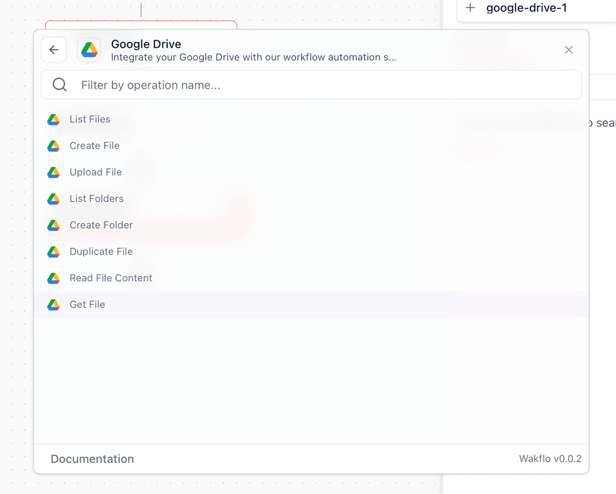The height and width of the screenshot is (494, 616).
Task: Click the back arrow in the dialog
Action: pos(53,50)
